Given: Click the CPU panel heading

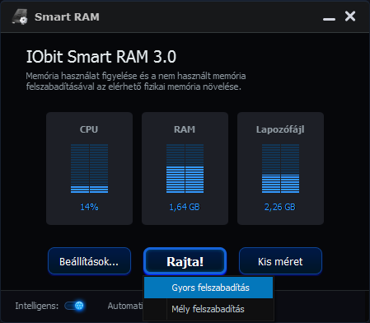Looking at the screenshot, I should pos(89,129).
